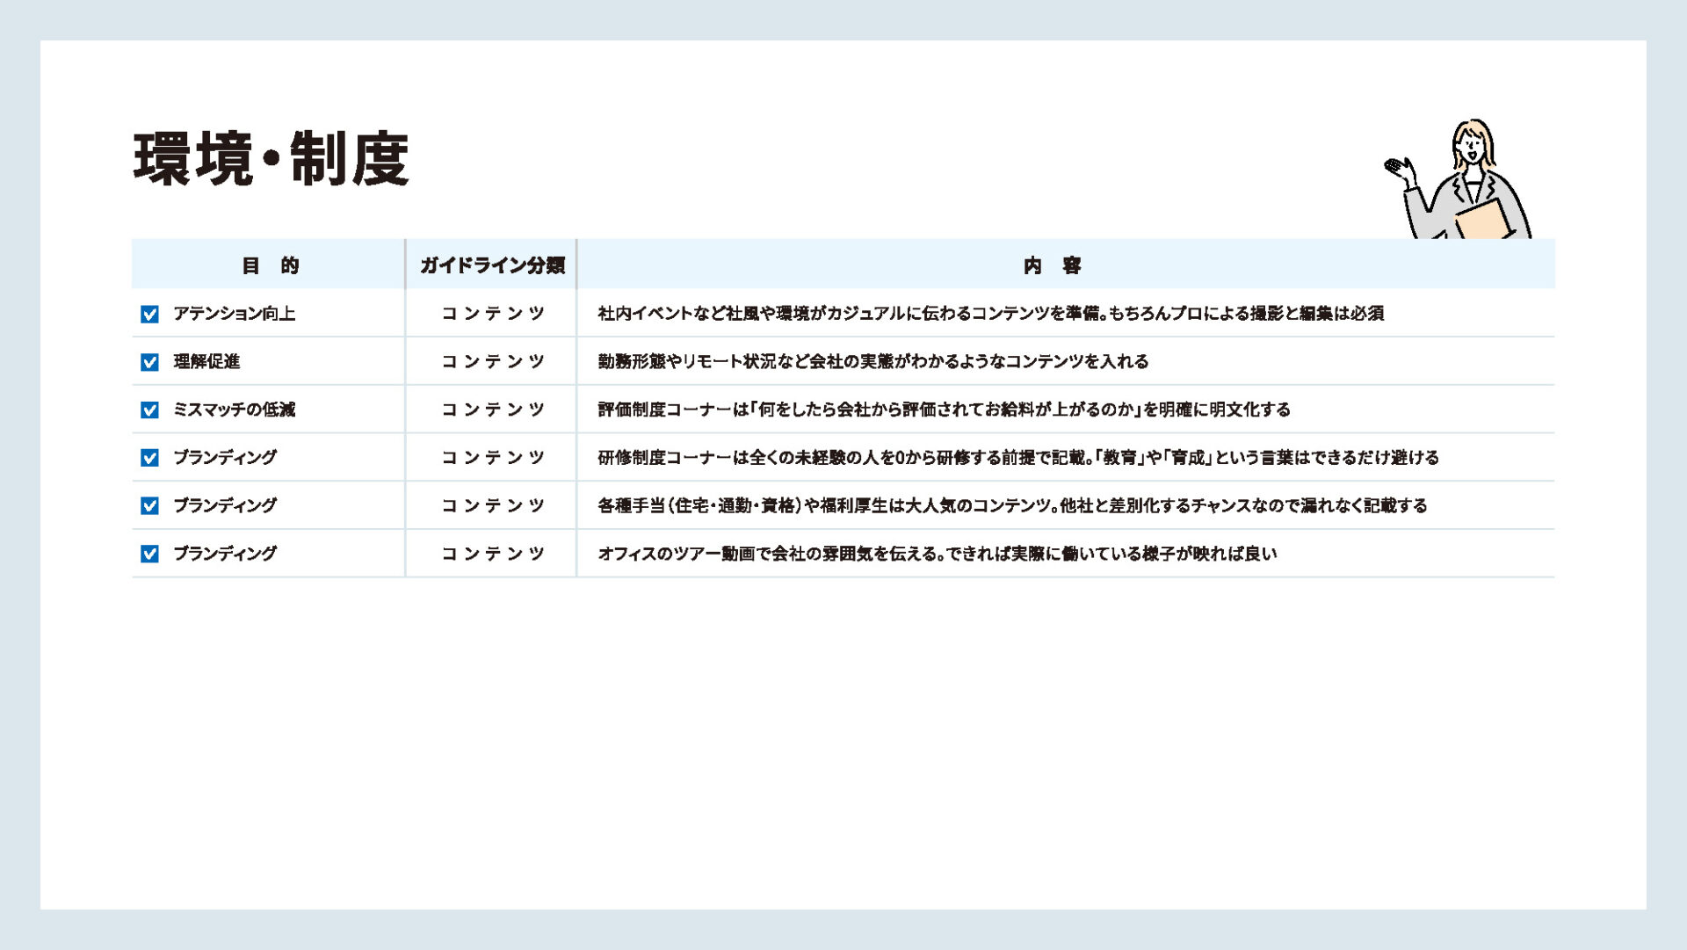
Task: Select the アテンション向上 label text
Action: [x=234, y=314]
